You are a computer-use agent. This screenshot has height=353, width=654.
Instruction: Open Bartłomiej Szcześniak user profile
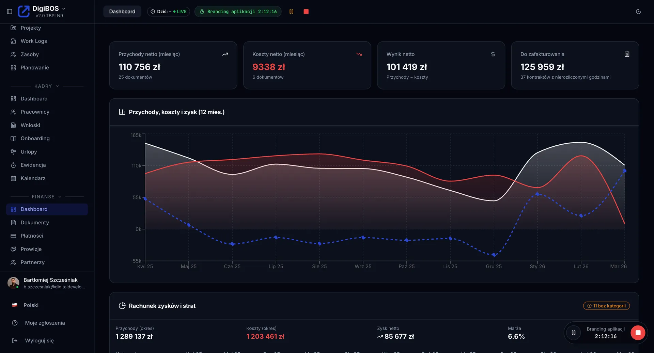tap(47, 283)
